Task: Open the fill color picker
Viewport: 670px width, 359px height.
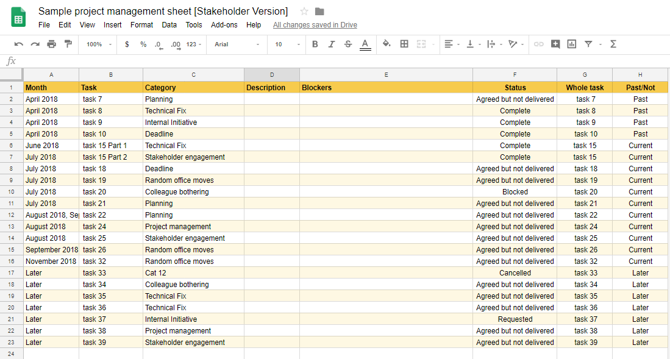Action: [x=387, y=44]
